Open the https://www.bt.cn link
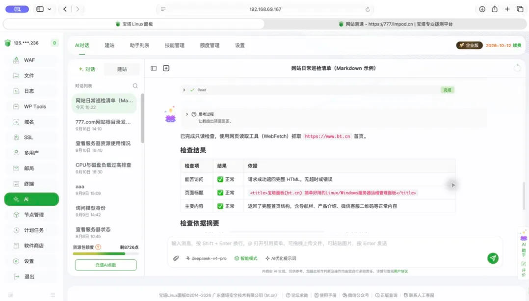Image resolution: width=529 pixels, height=301 pixels. pos(327,137)
